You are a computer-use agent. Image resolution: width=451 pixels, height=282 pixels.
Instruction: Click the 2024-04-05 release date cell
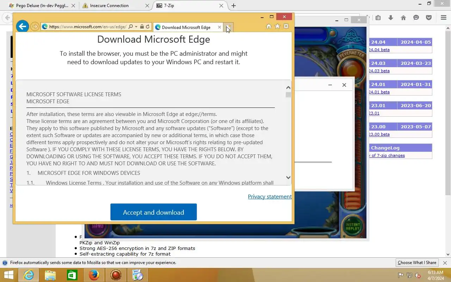pos(415,42)
